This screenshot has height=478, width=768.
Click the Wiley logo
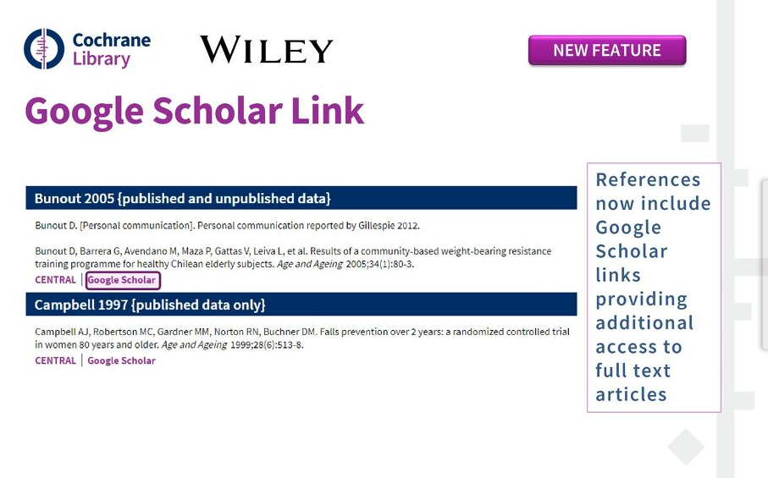266,50
